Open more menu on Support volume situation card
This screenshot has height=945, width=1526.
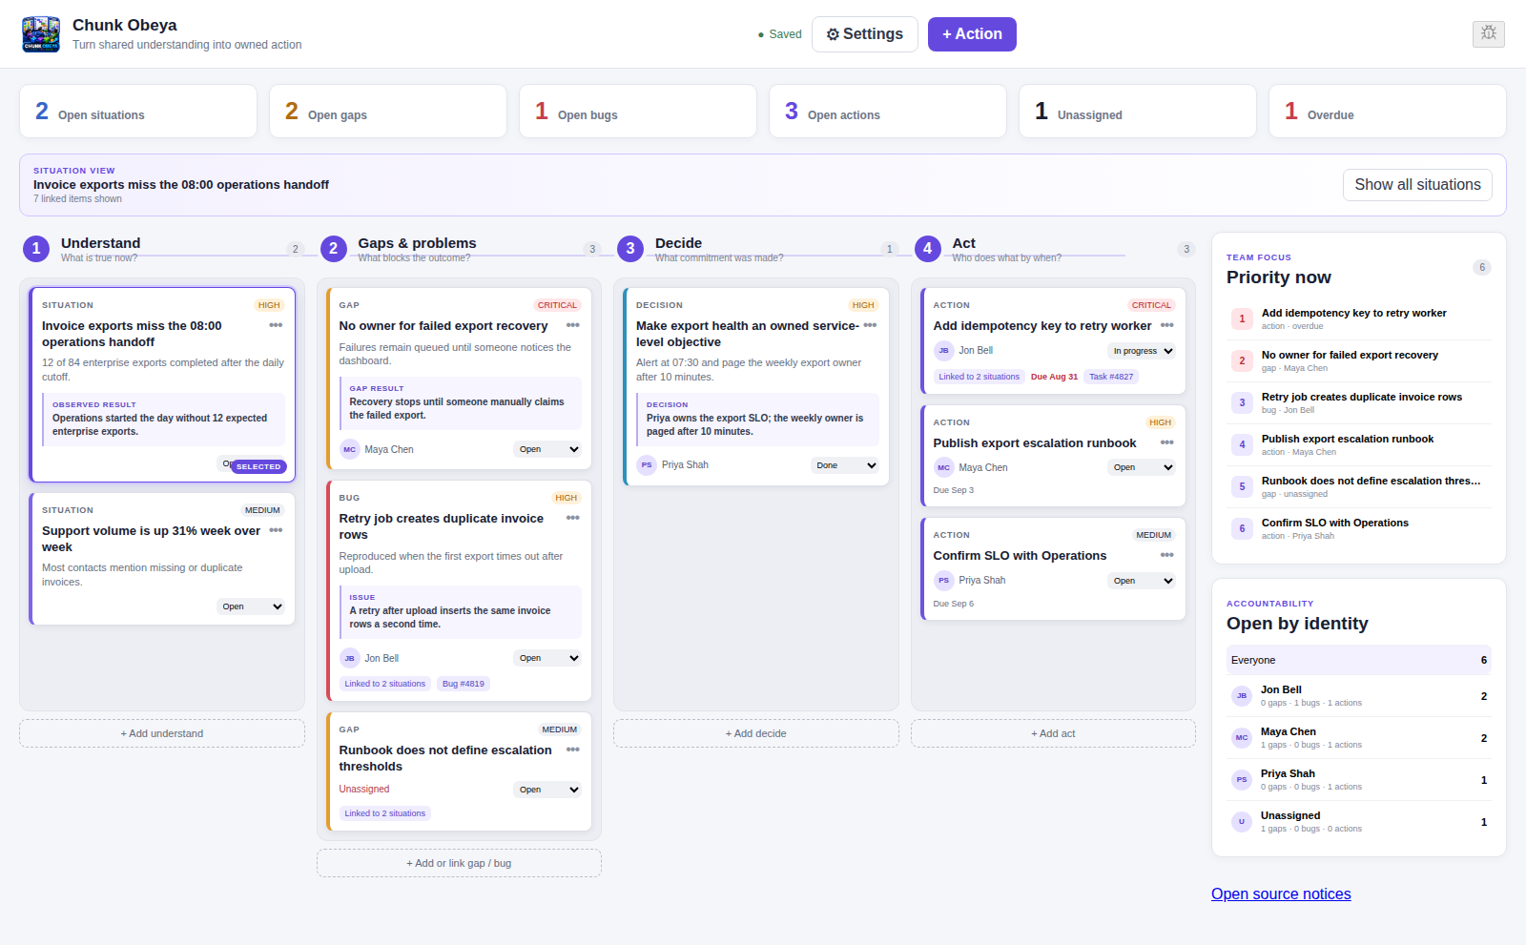[x=276, y=530]
